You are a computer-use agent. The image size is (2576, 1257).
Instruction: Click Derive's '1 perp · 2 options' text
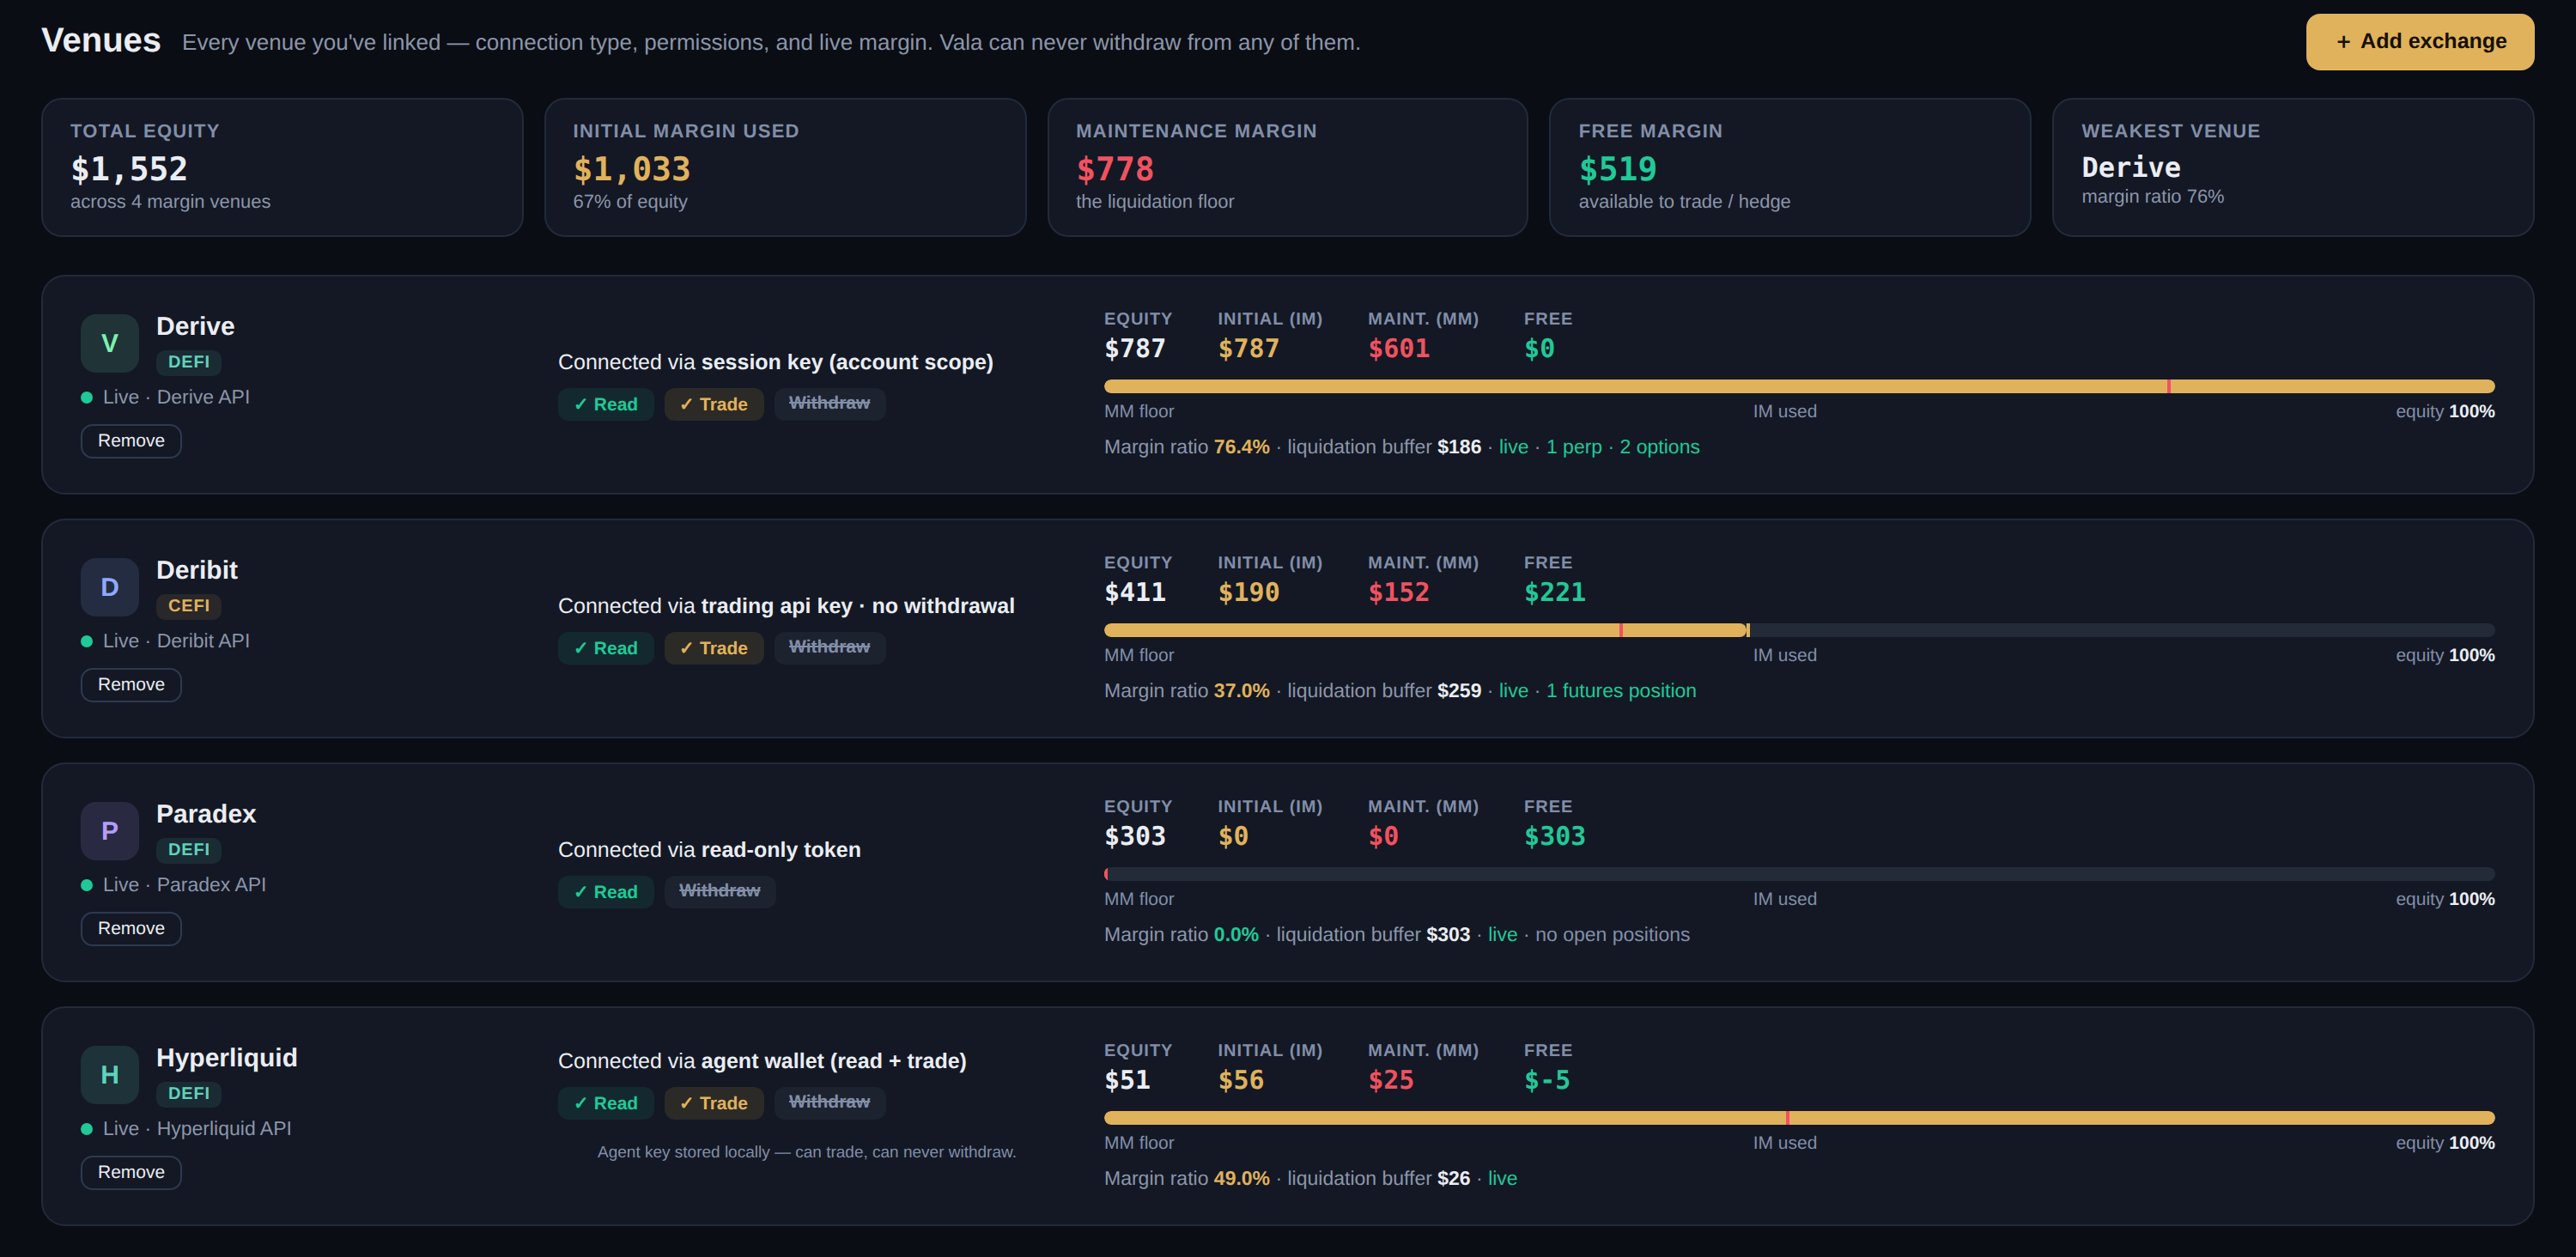[x=1623, y=447]
